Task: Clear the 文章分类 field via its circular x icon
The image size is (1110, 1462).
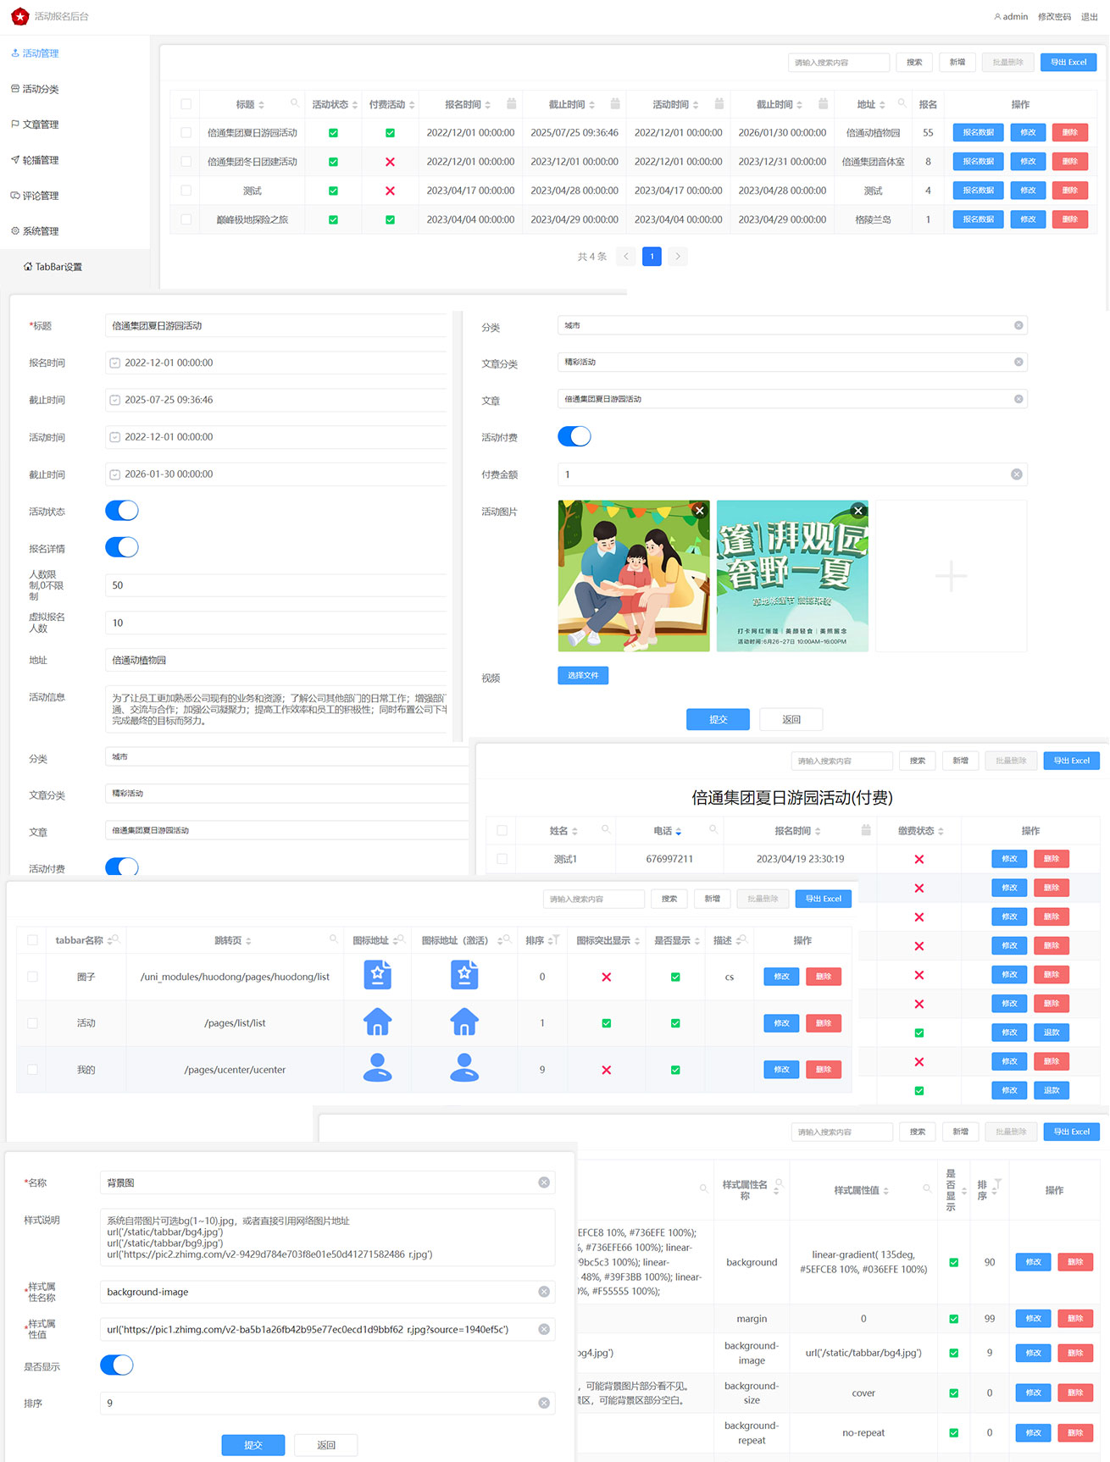Action: [1018, 362]
